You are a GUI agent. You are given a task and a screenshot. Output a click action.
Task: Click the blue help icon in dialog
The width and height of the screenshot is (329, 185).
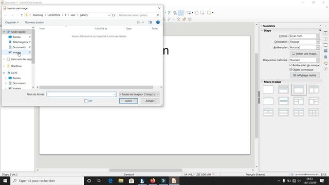click(158, 22)
